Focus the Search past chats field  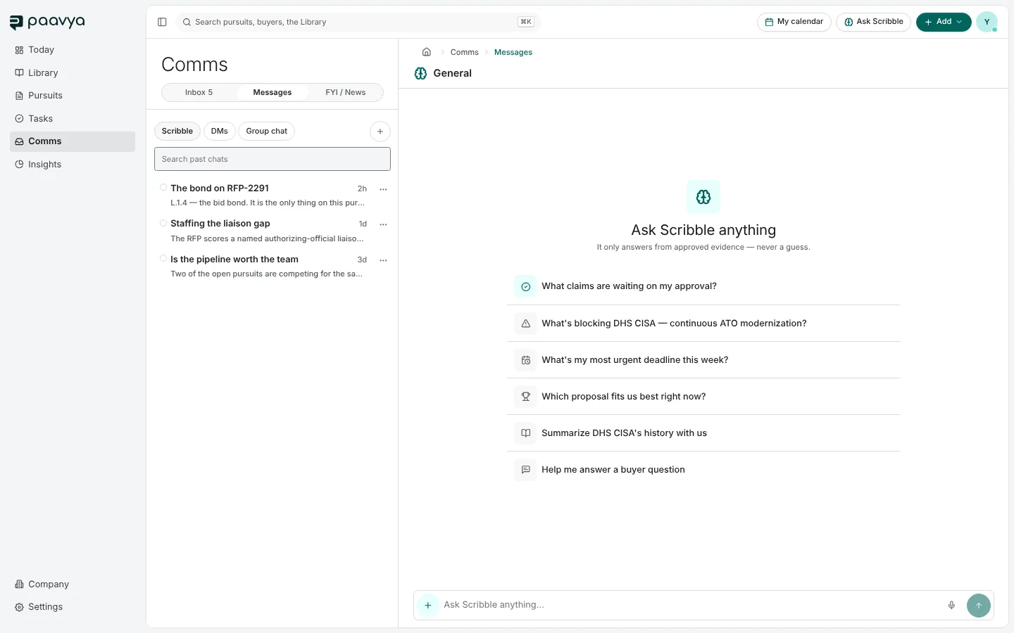tap(273, 159)
